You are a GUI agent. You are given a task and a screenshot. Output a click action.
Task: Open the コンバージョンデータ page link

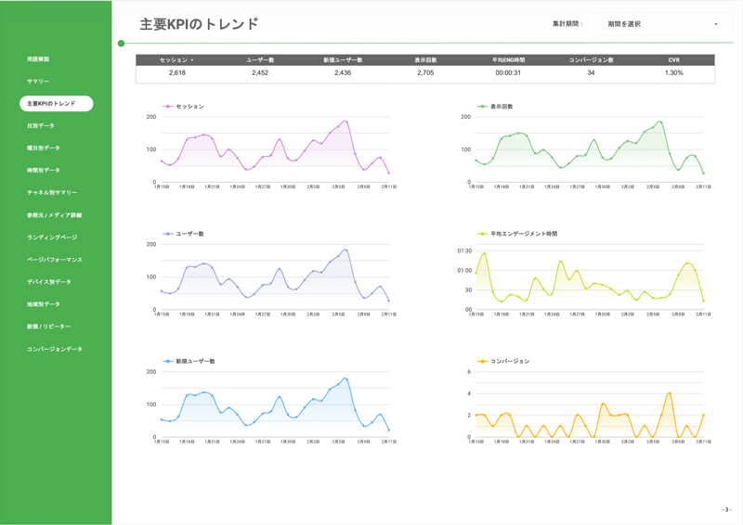coord(55,349)
